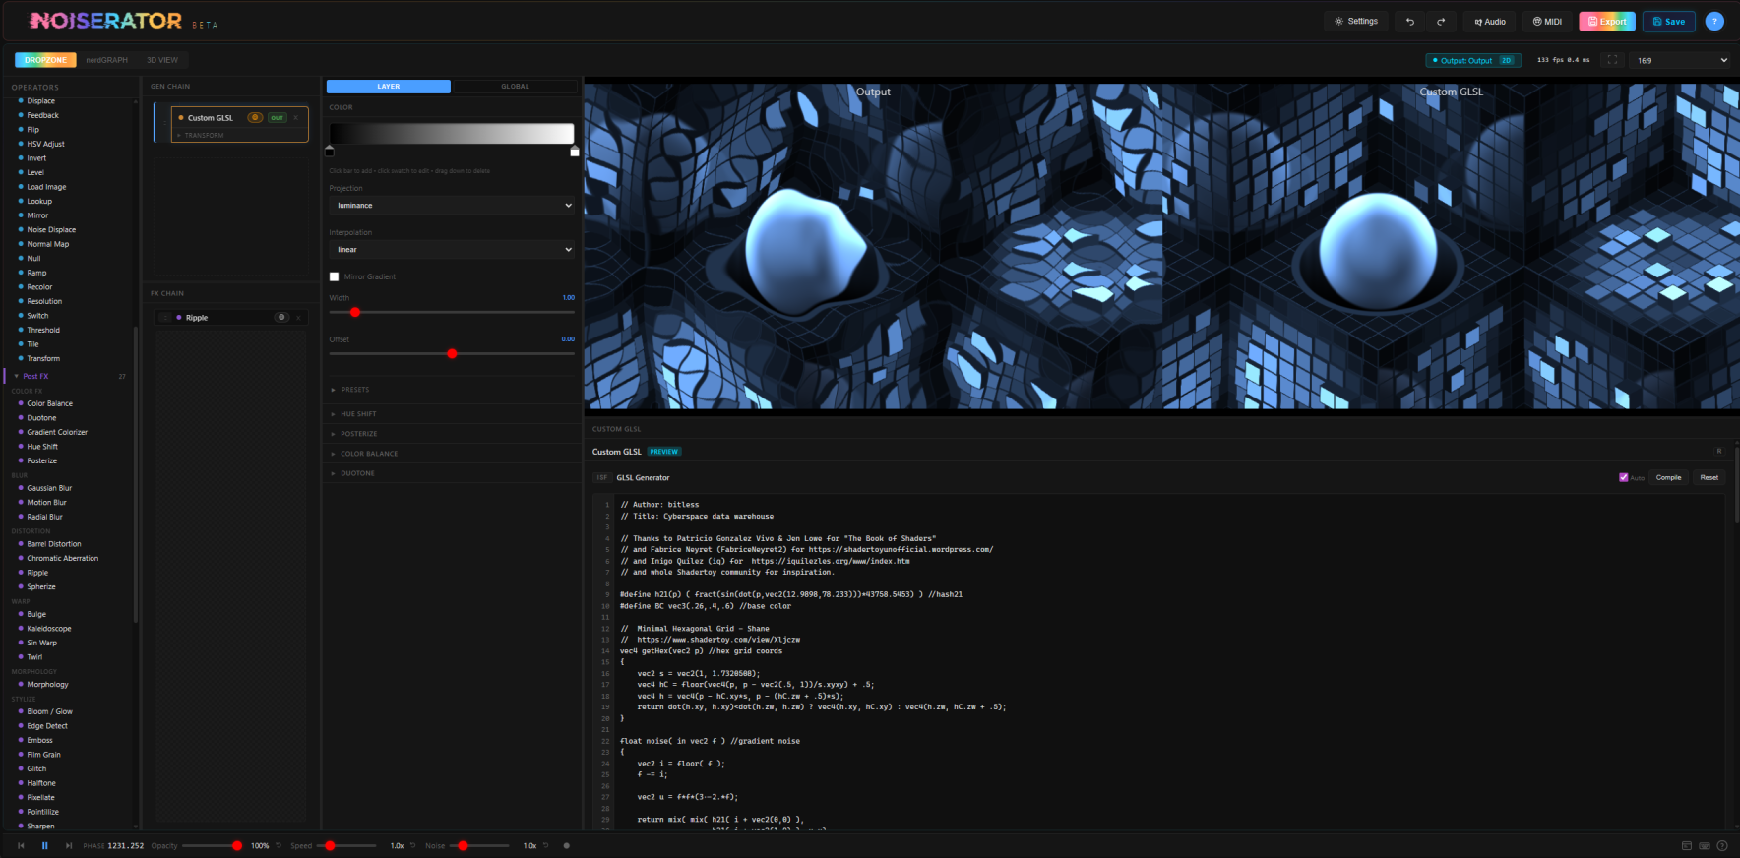Open the Audio panel button
This screenshot has height=858, width=1740.
(1489, 22)
